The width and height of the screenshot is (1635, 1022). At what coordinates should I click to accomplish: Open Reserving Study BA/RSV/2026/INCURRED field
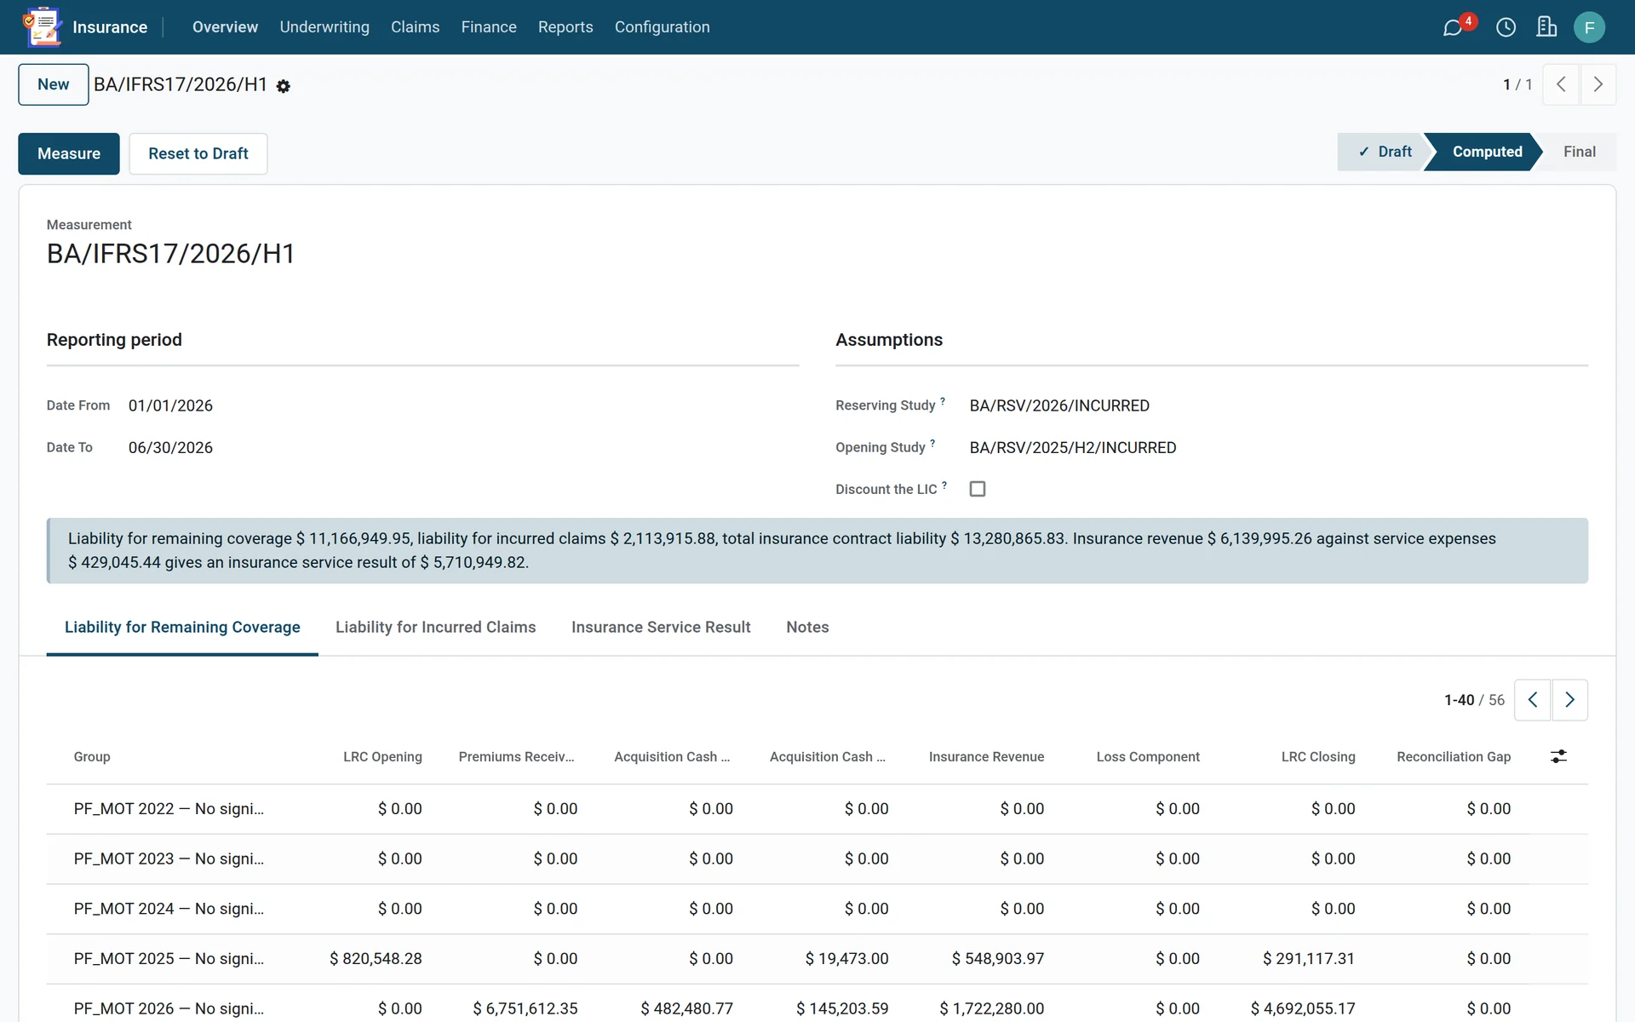(1059, 406)
